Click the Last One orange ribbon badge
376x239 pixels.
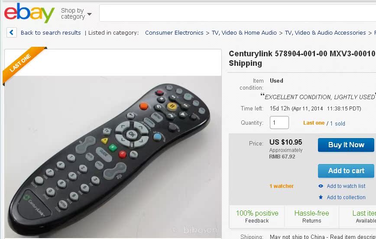point(22,64)
